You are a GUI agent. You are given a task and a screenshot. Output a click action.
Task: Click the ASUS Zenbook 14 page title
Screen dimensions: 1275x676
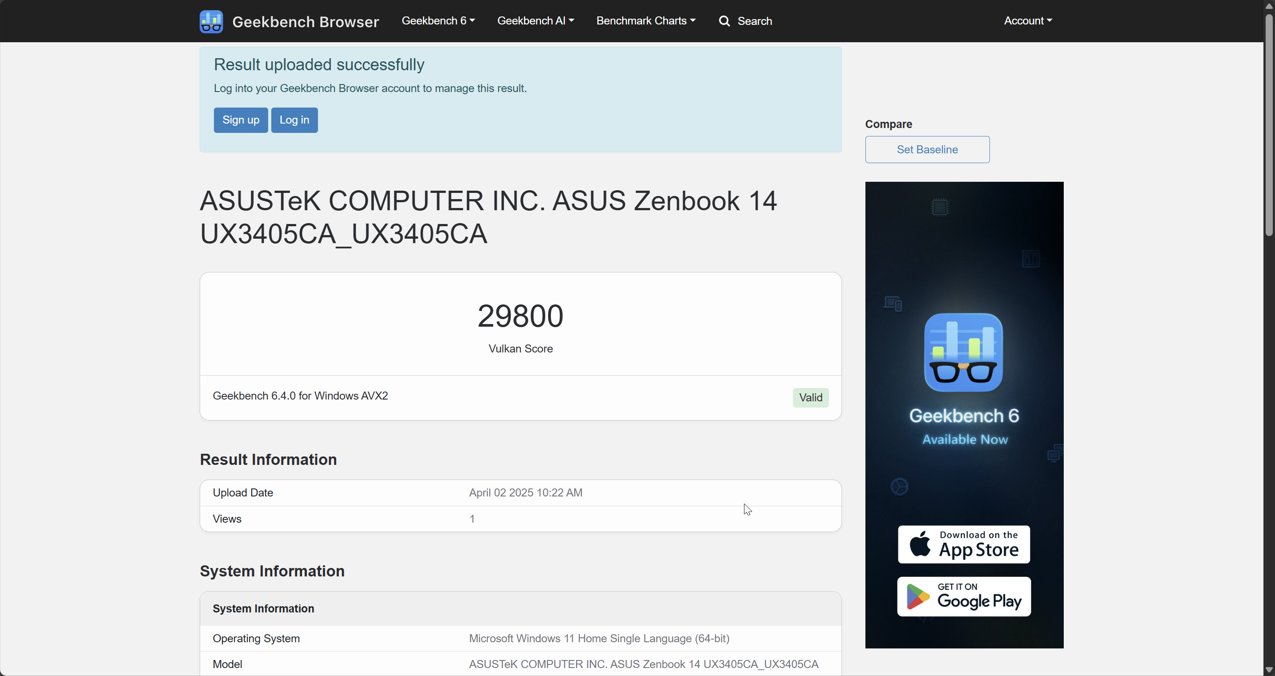488,217
